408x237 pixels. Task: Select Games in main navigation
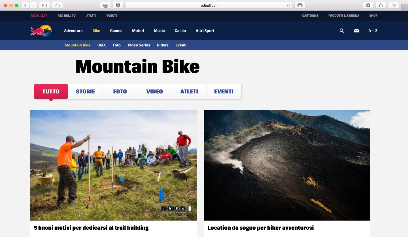click(x=116, y=31)
